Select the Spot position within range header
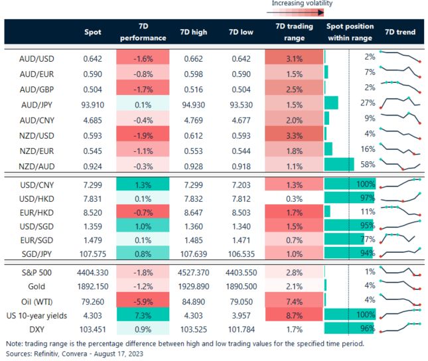 point(349,32)
